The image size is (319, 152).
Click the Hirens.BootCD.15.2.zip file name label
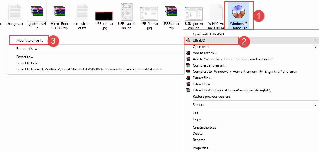click(59, 26)
